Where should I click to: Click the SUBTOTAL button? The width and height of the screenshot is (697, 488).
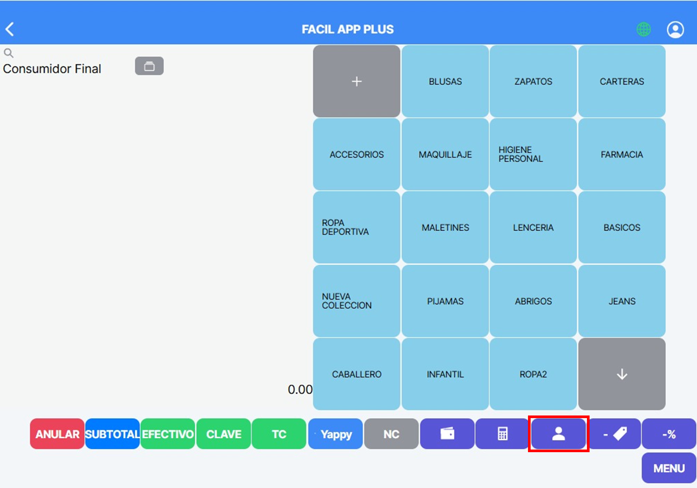[112, 434]
